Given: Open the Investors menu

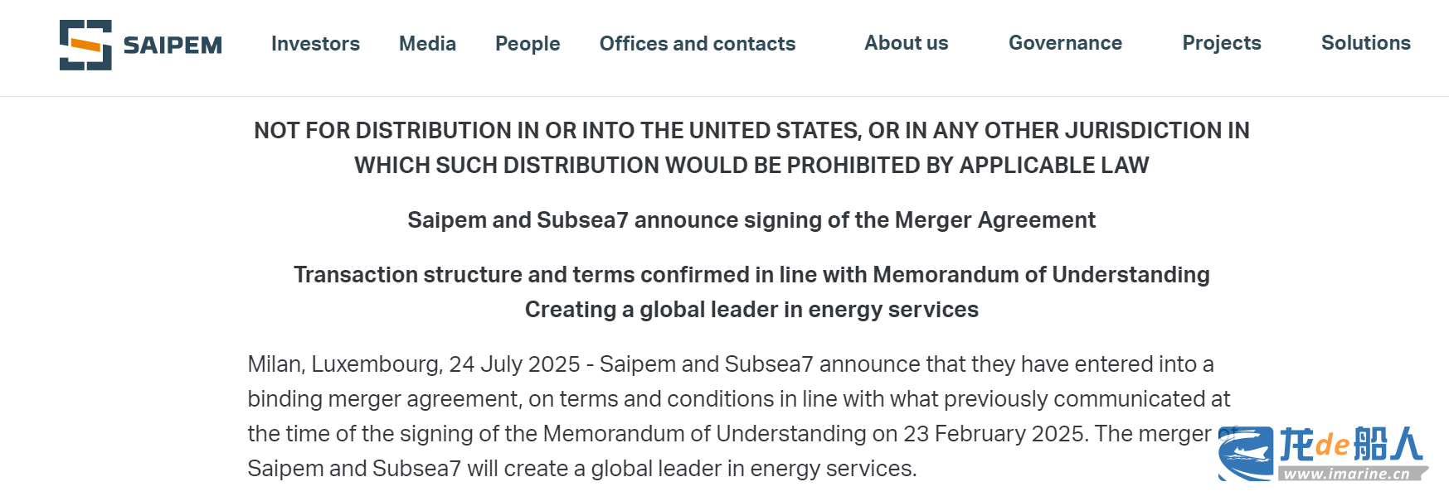Looking at the screenshot, I should [315, 44].
